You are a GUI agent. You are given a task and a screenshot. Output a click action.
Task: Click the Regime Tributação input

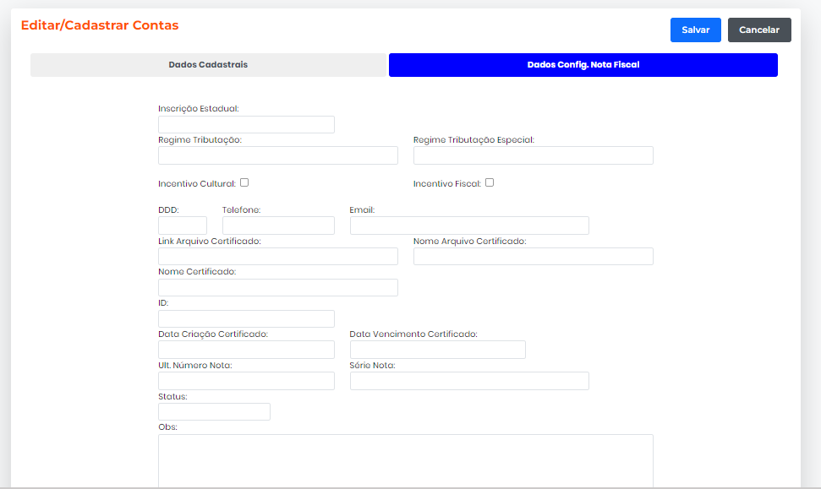coord(277,155)
